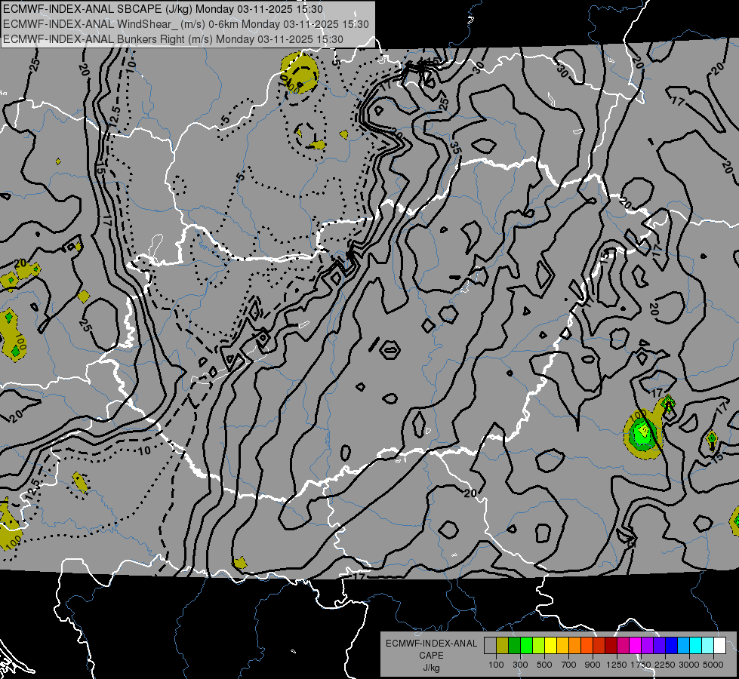Select the white legend swatch at far end

pyautogui.click(x=720, y=646)
